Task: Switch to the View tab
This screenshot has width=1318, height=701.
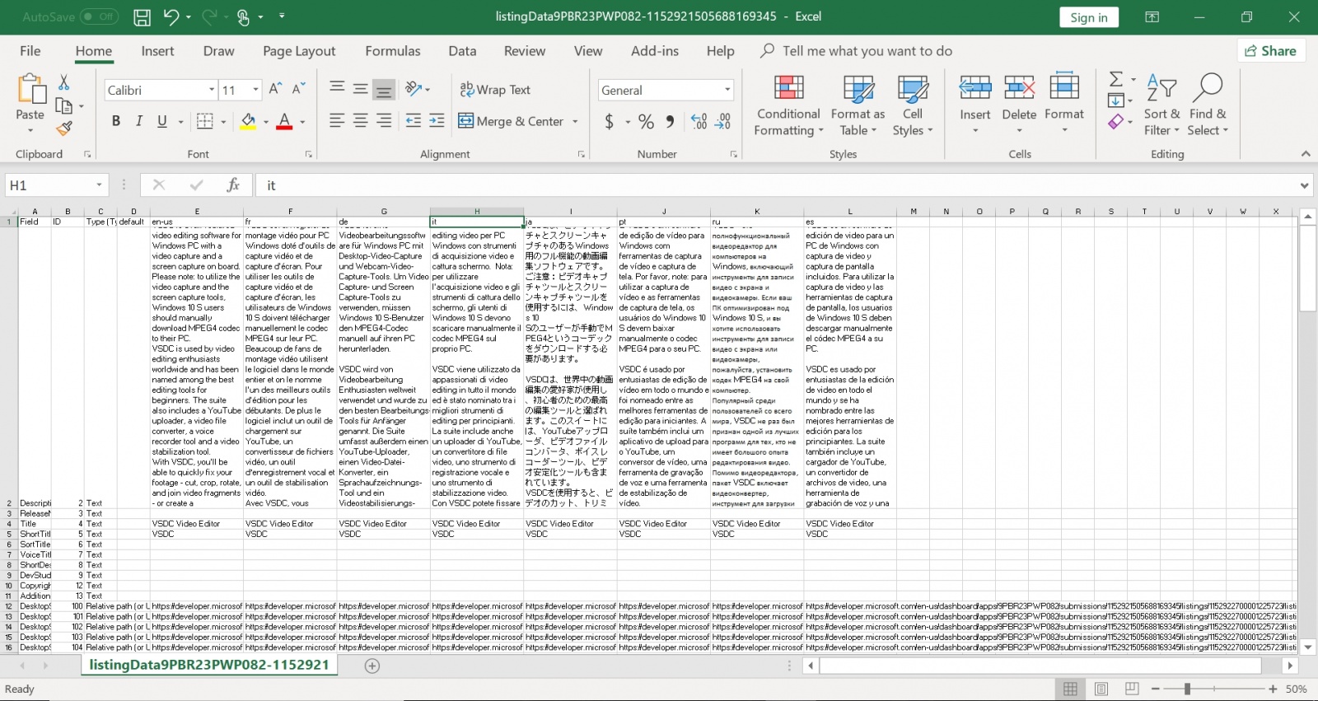Action: click(x=588, y=51)
